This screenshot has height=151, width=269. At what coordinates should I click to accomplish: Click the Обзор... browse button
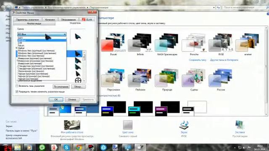pyautogui.click(x=79, y=87)
